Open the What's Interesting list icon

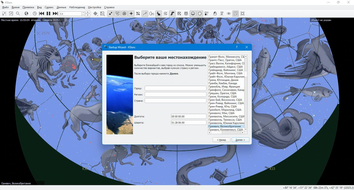click(206, 14)
